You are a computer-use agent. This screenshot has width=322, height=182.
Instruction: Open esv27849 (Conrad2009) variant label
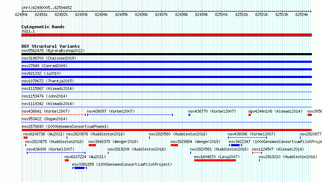(x=45, y=66)
